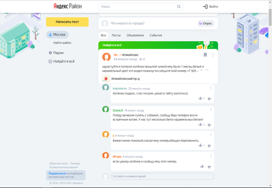Viewport: 272px width, 188px height.
Task: Like Игорь's comment with thumbs up
Action: 202,167
